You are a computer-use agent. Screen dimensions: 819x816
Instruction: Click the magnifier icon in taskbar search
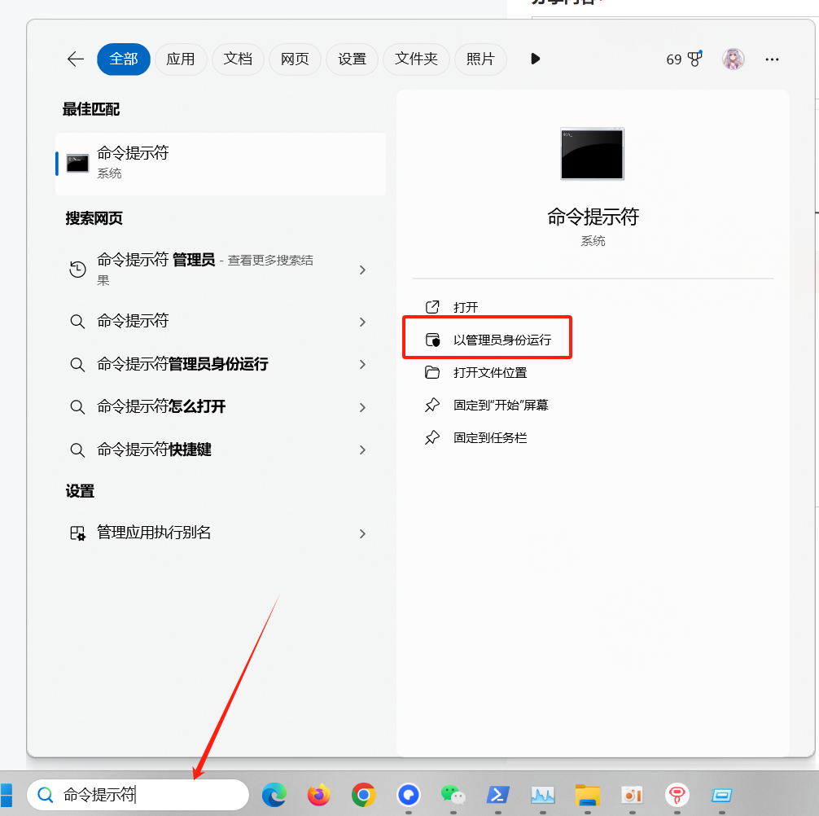(x=46, y=795)
